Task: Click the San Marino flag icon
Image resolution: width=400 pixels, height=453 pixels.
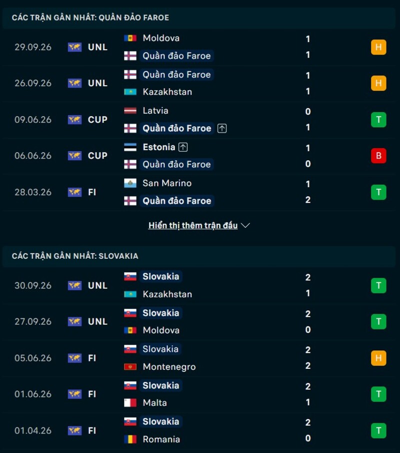Action: 130,183
